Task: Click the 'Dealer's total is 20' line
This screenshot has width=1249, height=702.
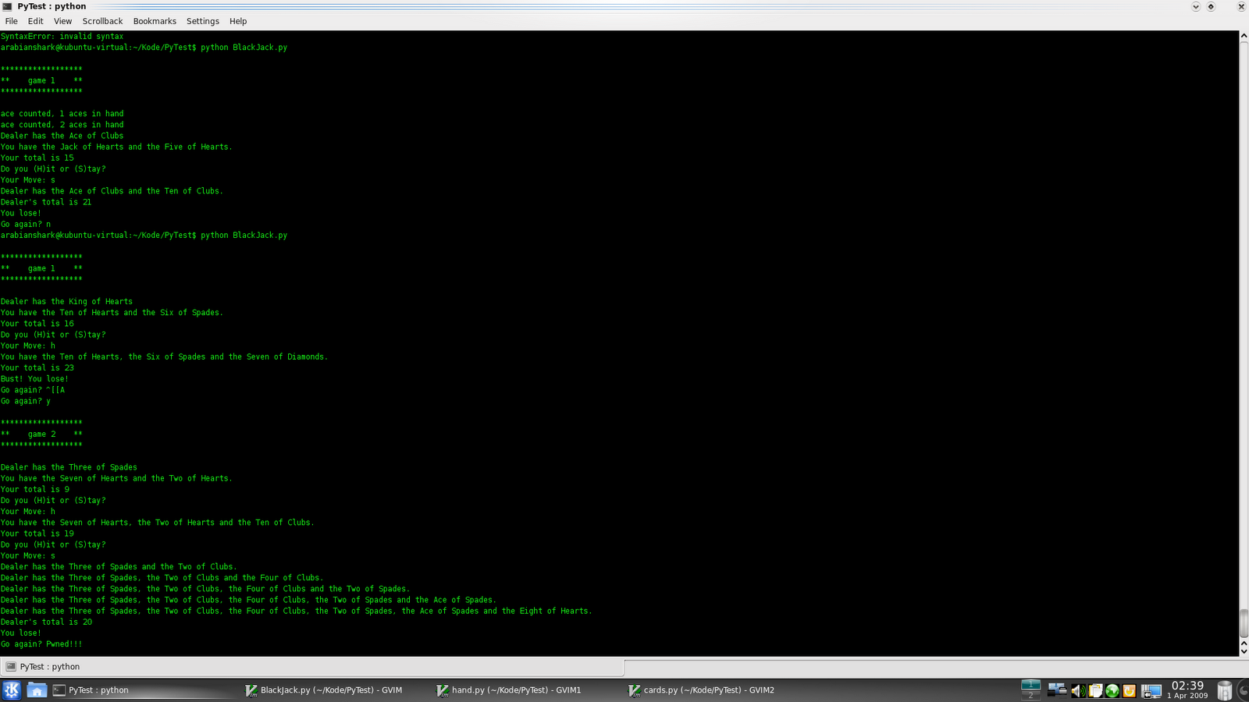Action: pos(47,622)
